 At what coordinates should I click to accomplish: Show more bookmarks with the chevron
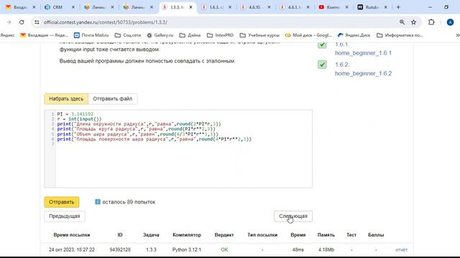[x=457, y=35]
